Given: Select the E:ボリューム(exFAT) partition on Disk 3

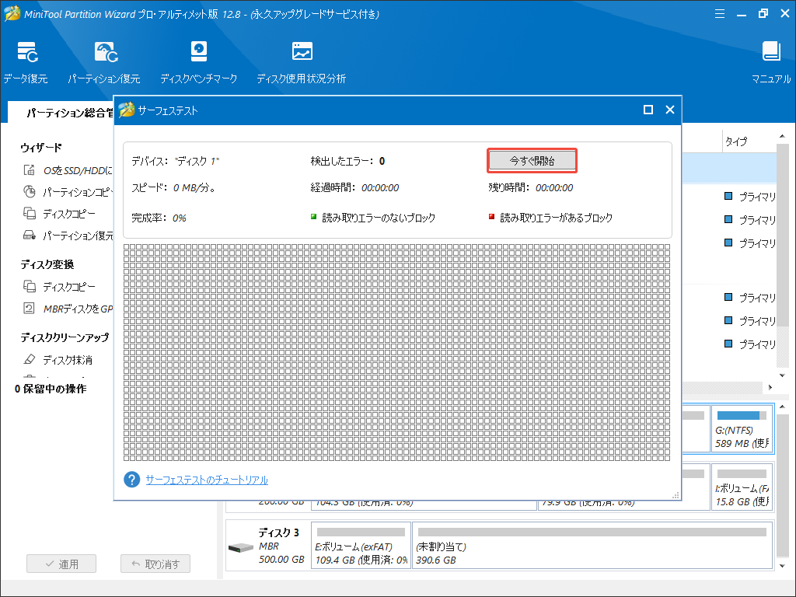Looking at the screenshot, I should [x=361, y=546].
